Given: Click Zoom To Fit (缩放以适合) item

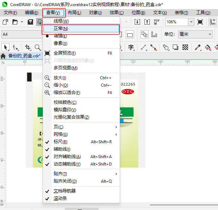Looking at the screenshot, I should click(x=81, y=92).
